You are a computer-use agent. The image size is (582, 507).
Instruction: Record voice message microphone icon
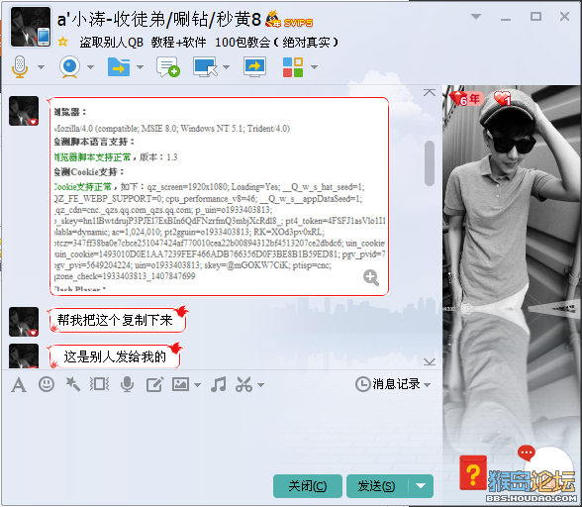pos(127,384)
